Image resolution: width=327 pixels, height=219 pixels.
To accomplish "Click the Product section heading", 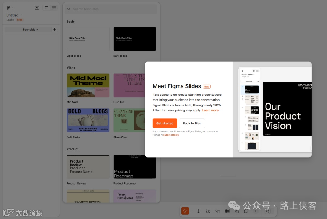I will click(72, 149).
